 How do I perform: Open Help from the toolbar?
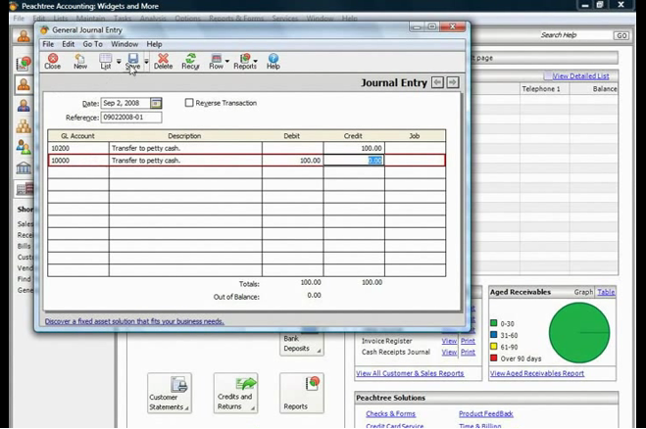[x=273, y=61]
